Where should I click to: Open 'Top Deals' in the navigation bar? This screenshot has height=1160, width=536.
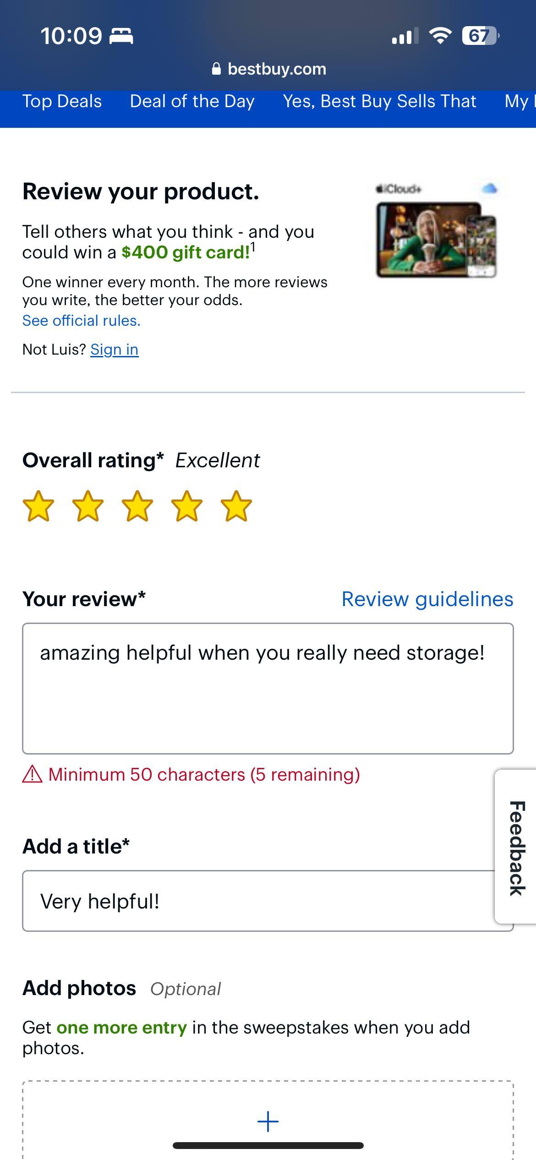pyautogui.click(x=62, y=102)
